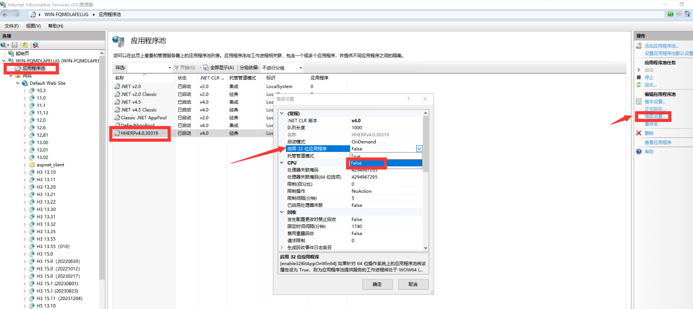Click the home icon in the top-right corner
693x309 pixels.
pos(687,14)
